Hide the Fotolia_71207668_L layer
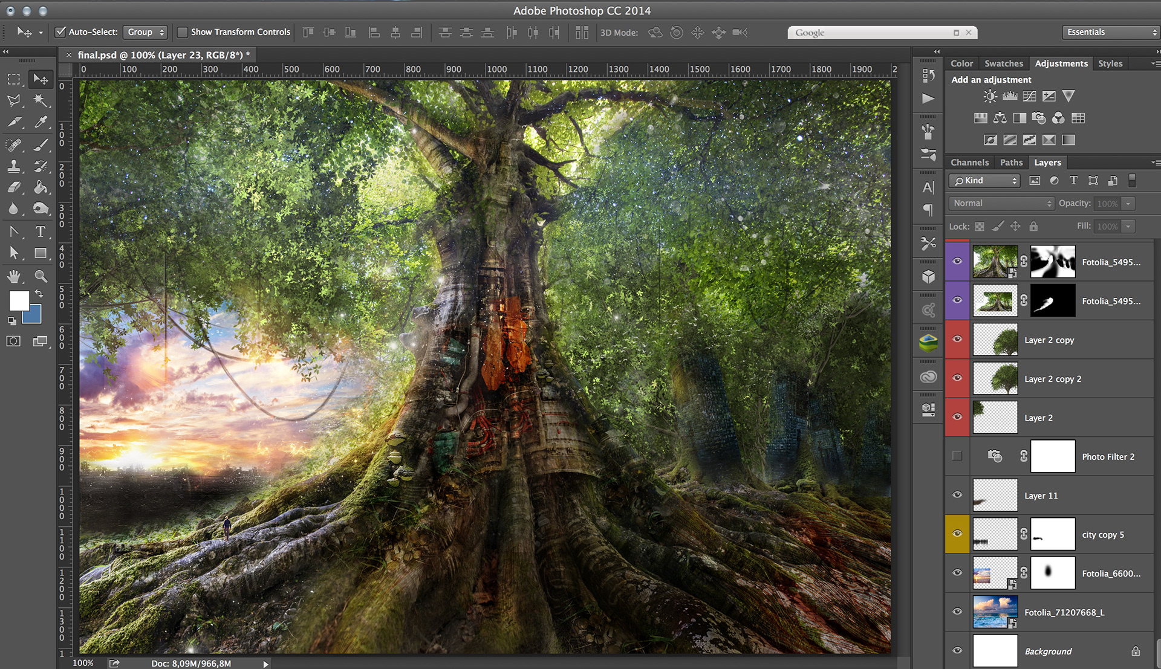The height and width of the screenshot is (669, 1161). click(x=957, y=612)
